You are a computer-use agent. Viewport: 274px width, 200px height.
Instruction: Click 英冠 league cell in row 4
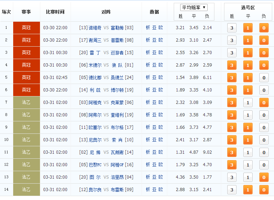click(x=26, y=65)
